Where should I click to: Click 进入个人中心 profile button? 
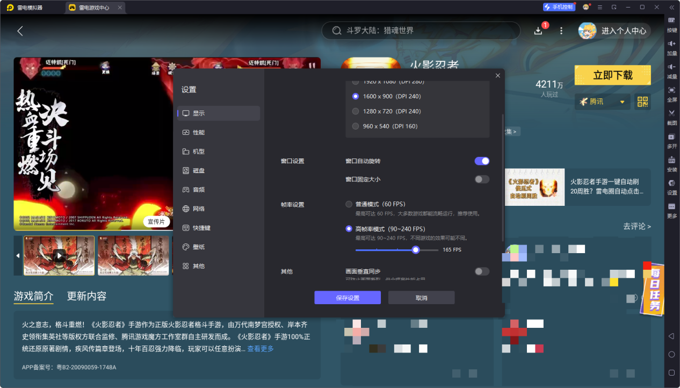coord(614,31)
